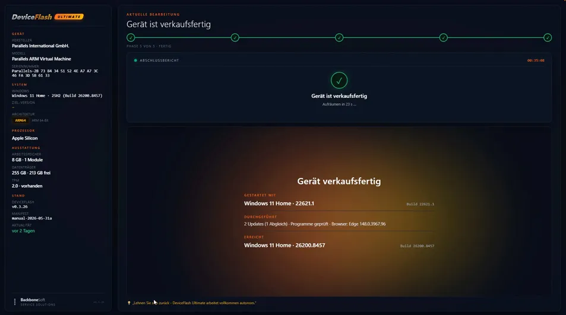Click model 'Parallels ARM Virtual Machine'
566x315 pixels.
[42, 59]
